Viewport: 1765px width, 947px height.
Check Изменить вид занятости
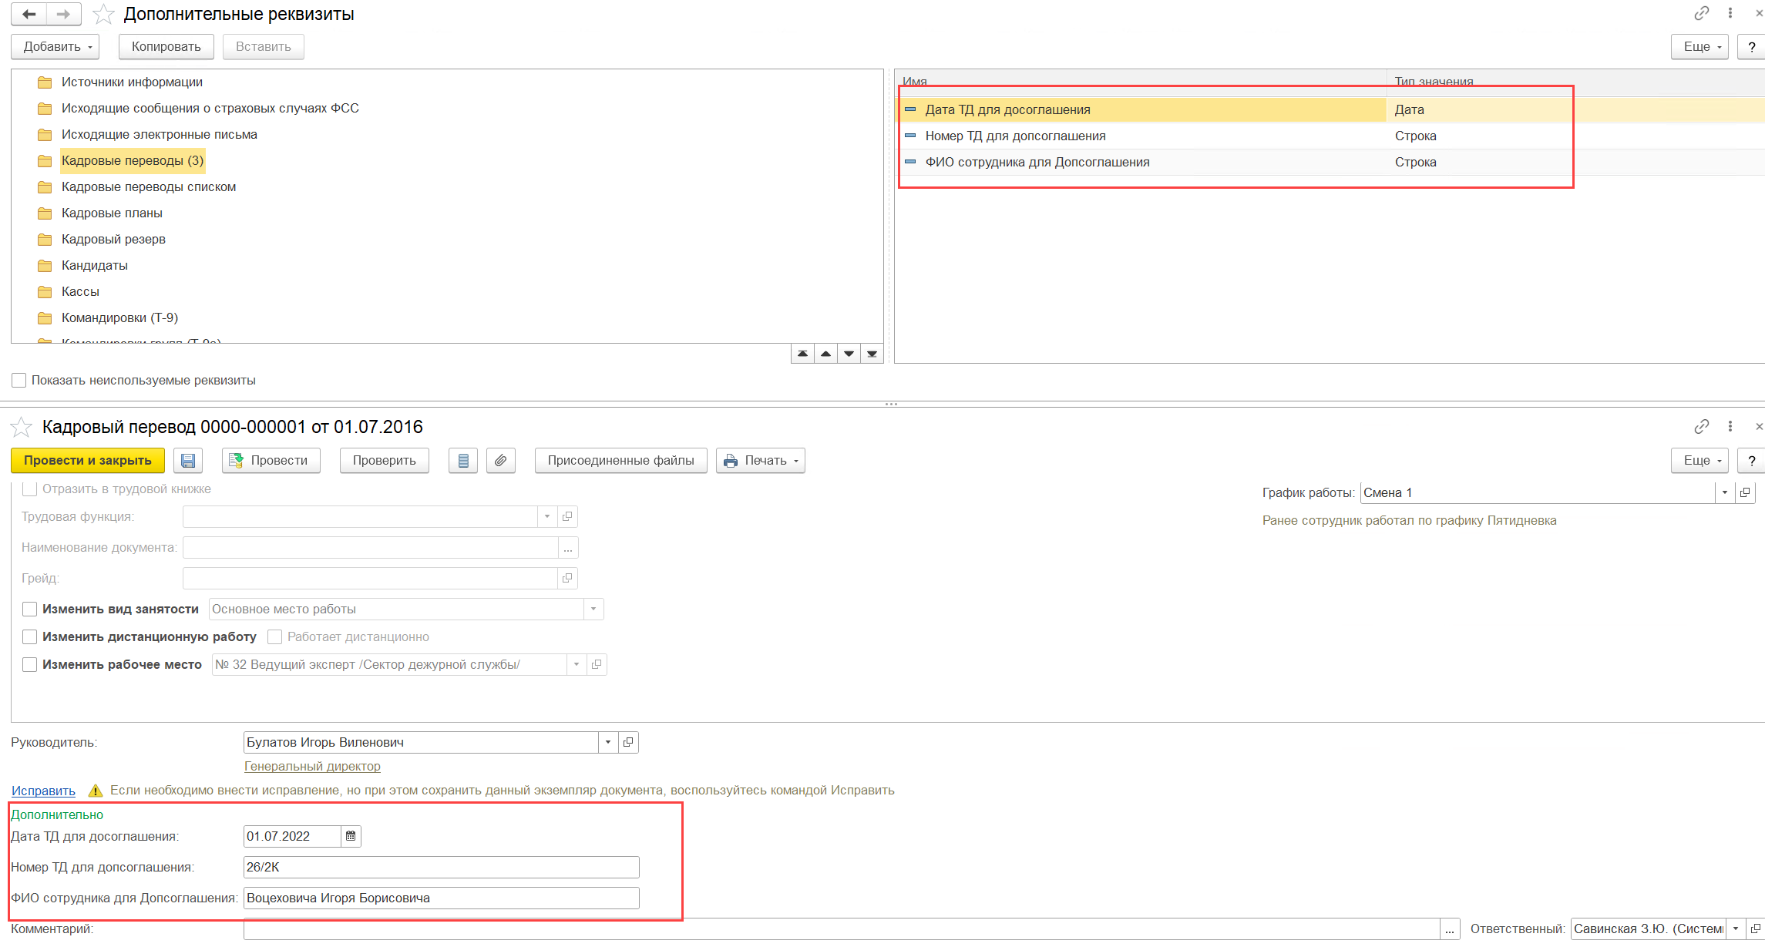pyautogui.click(x=30, y=609)
